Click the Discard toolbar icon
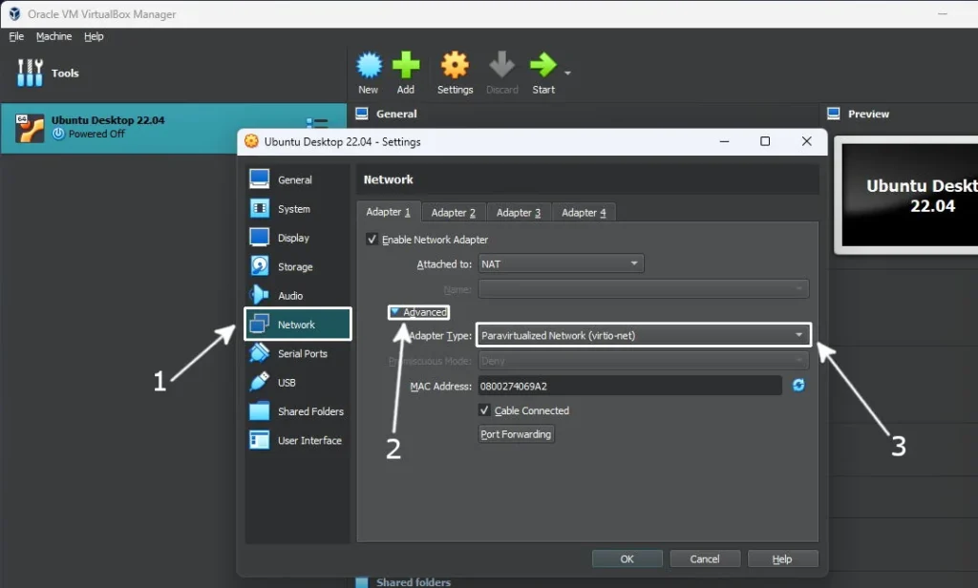 (502, 66)
